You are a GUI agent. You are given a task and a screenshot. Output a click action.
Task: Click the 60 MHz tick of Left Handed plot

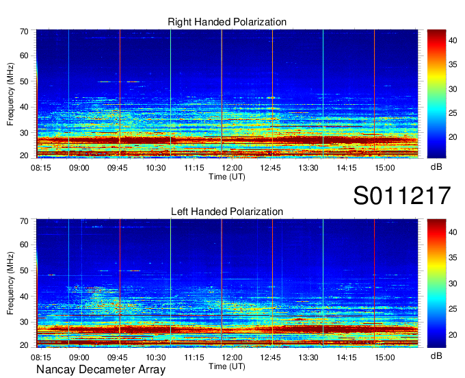[25, 244]
